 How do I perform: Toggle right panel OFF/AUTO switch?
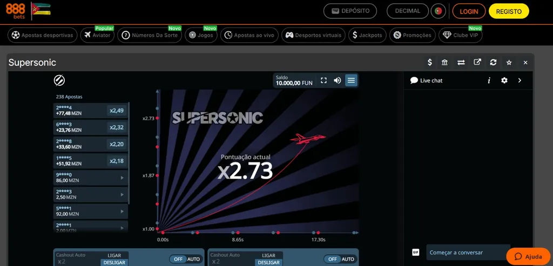[341, 259]
